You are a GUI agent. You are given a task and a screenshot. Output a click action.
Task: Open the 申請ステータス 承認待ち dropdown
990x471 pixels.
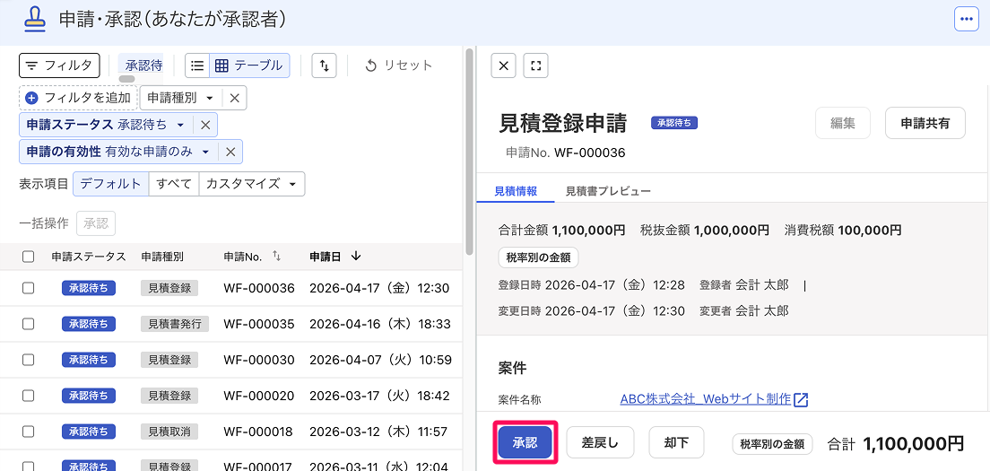click(x=106, y=125)
